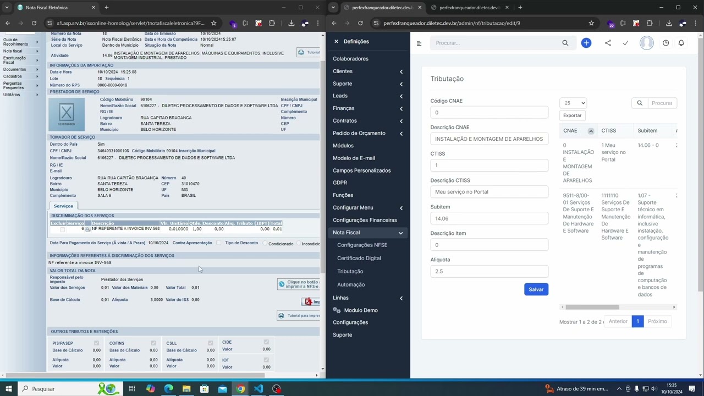Open the notifications bell icon
The height and width of the screenshot is (396, 704).
pos(681,43)
